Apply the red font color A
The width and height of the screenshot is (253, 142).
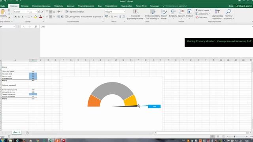[x=41, y=17]
